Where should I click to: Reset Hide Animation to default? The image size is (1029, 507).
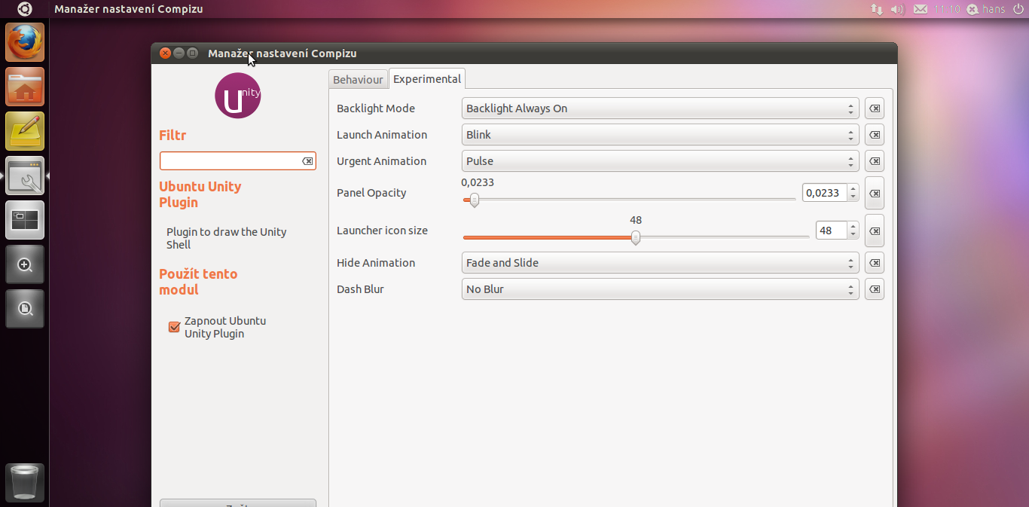click(875, 263)
